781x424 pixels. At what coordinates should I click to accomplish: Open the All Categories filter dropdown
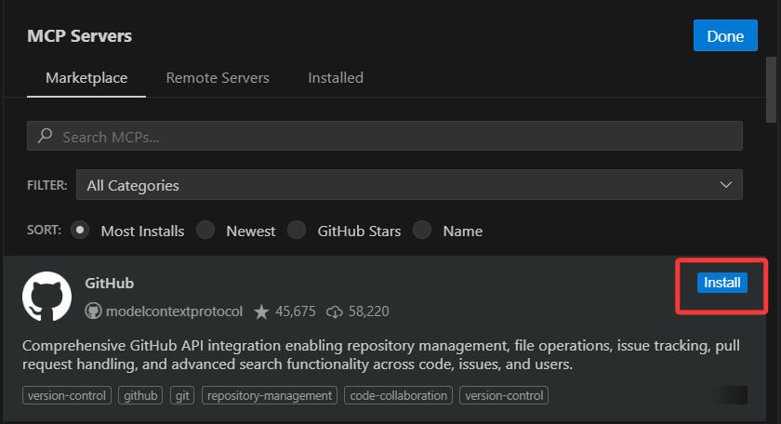(409, 185)
